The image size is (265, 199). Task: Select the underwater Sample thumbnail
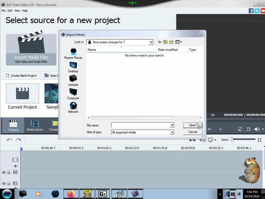tap(51, 93)
